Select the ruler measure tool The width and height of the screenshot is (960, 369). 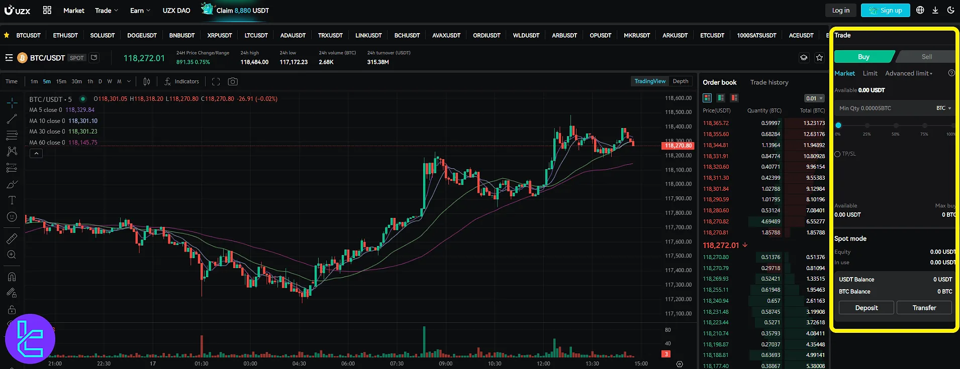[x=12, y=238]
